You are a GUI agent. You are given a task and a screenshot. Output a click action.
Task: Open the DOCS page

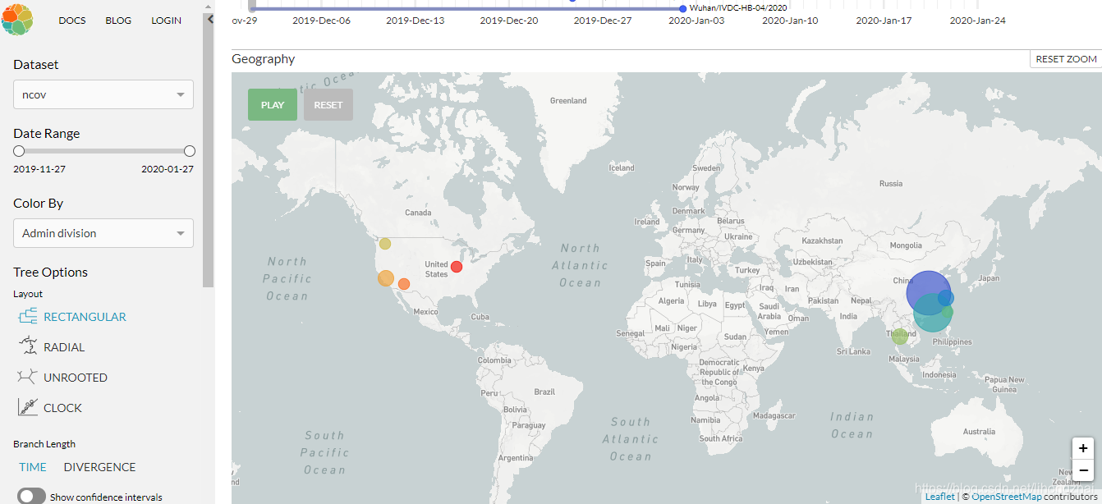pos(72,21)
